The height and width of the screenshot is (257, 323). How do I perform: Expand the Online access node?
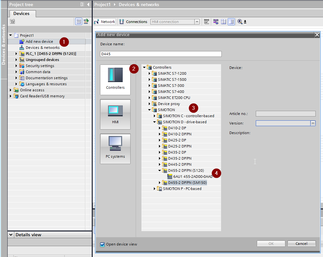pos(11,90)
